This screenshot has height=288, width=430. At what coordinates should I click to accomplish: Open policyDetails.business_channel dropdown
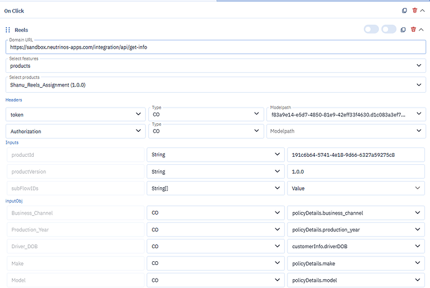tap(356, 213)
